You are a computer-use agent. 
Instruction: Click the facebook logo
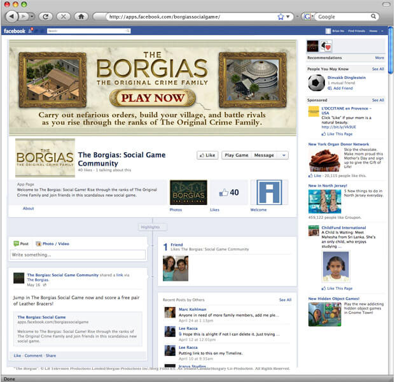coord(15,31)
